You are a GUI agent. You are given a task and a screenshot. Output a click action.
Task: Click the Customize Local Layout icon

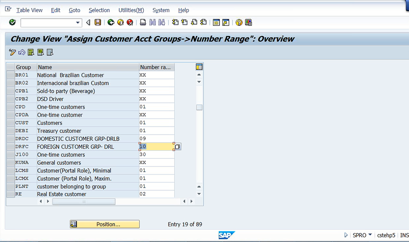click(248, 22)
